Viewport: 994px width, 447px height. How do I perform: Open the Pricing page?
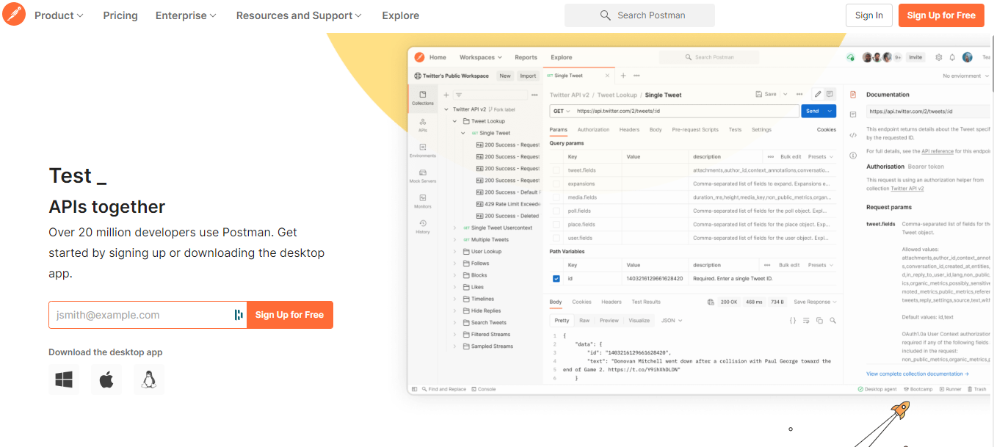pos(120,15)
